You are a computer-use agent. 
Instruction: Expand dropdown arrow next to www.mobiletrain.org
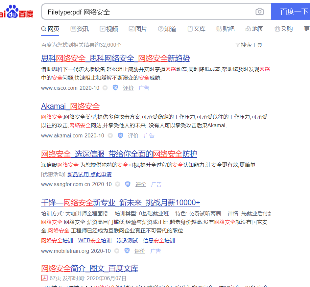[117, 251]
